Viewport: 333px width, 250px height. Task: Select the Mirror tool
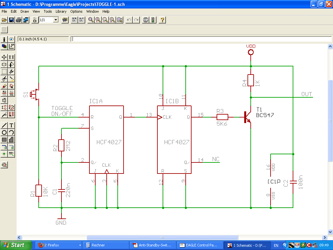point(4,64)
